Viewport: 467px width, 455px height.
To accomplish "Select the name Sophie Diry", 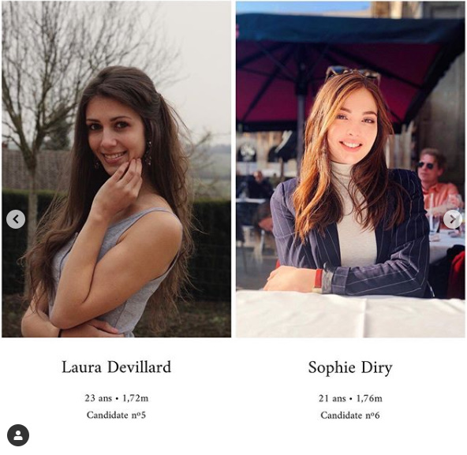I will pos(350,367).
